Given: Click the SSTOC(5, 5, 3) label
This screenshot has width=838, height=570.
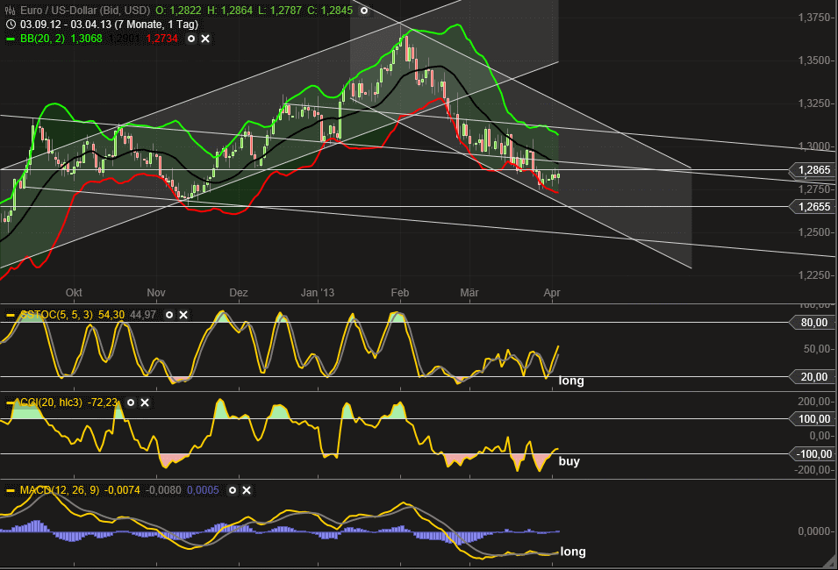Looking at the screenshot, I should pyautogui.click(x=57, y=315).
